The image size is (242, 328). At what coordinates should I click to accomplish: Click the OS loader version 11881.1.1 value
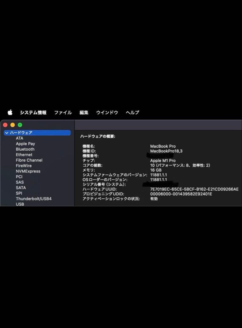[159, 180]
